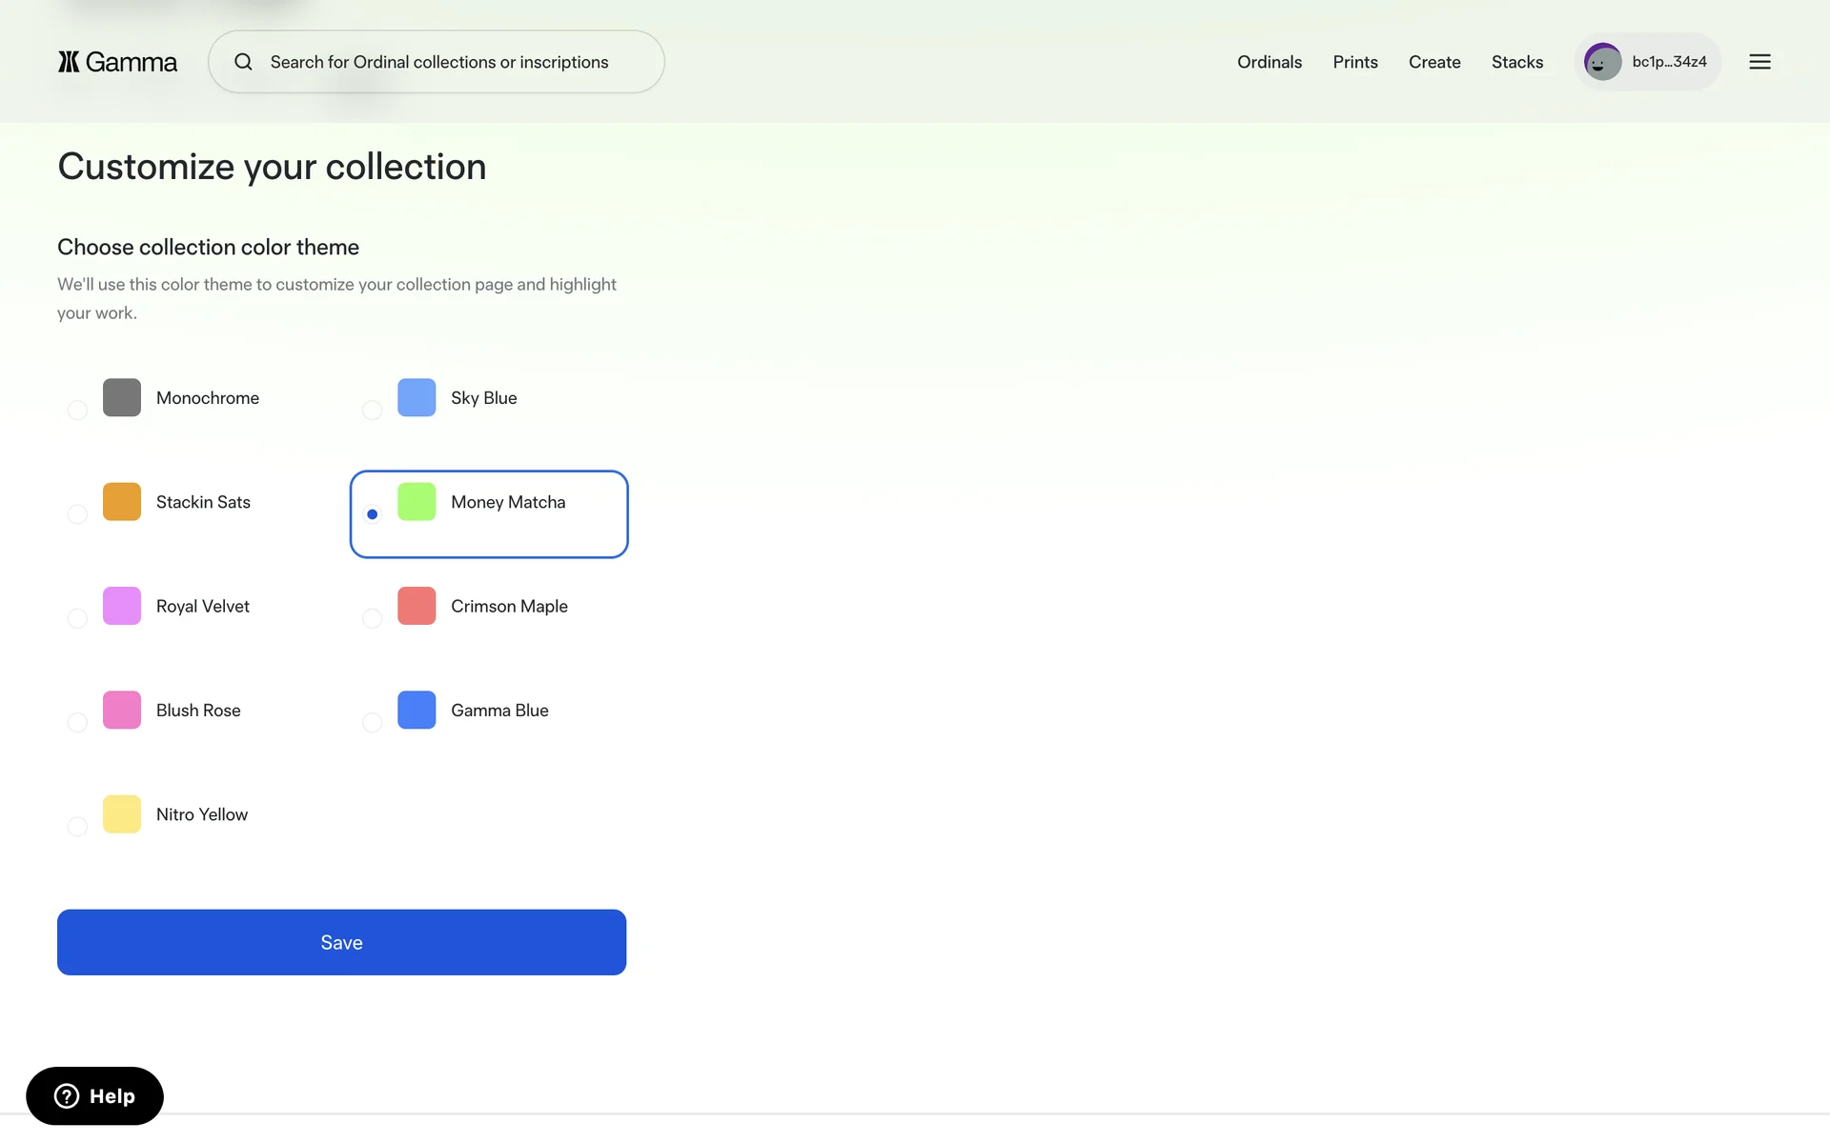Click the Help question mark button
The height and width of the screenshot is (1143, 1830).
click(x=94, y=1095)
